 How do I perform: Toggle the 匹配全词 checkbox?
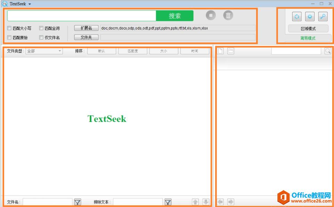[x=41, y=28]
